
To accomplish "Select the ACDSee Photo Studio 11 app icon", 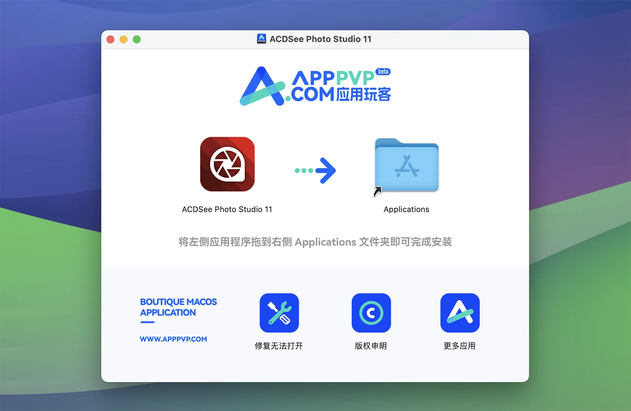I will tap(227, 164).
